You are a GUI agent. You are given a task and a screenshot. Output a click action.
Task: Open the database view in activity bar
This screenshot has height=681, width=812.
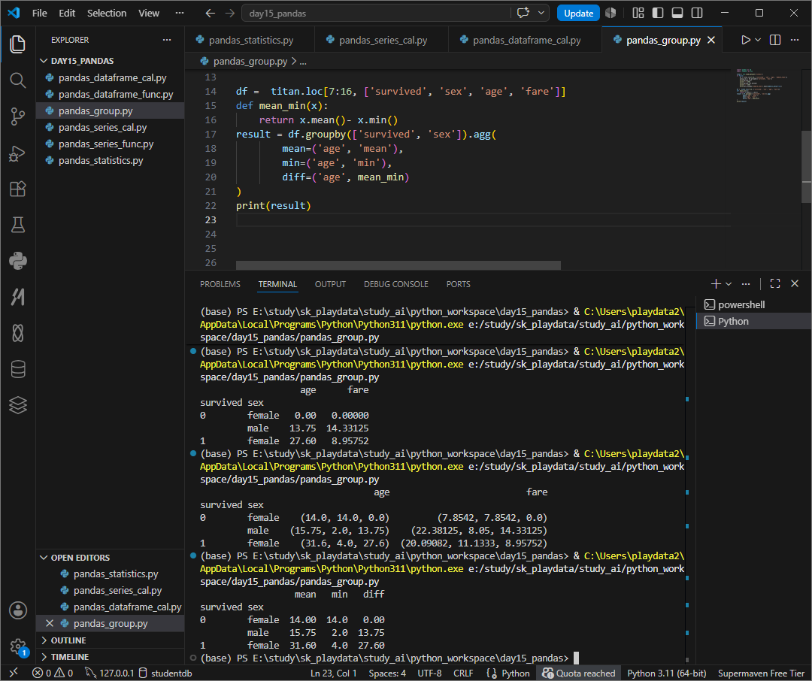coord(17,369)
